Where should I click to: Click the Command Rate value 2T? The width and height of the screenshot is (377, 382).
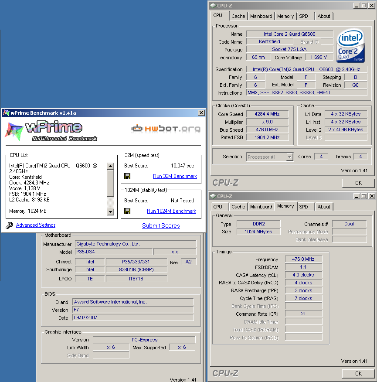[303, 314]
